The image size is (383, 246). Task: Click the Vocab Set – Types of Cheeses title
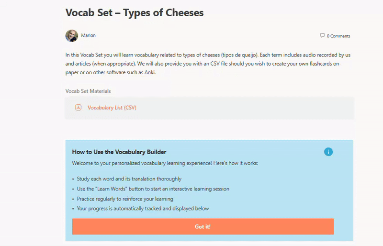pyautogui.click(x=135, y=12)
